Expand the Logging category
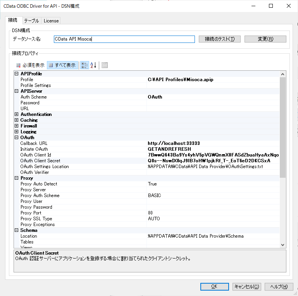This screenshot has width=298, height=296. 17,132
